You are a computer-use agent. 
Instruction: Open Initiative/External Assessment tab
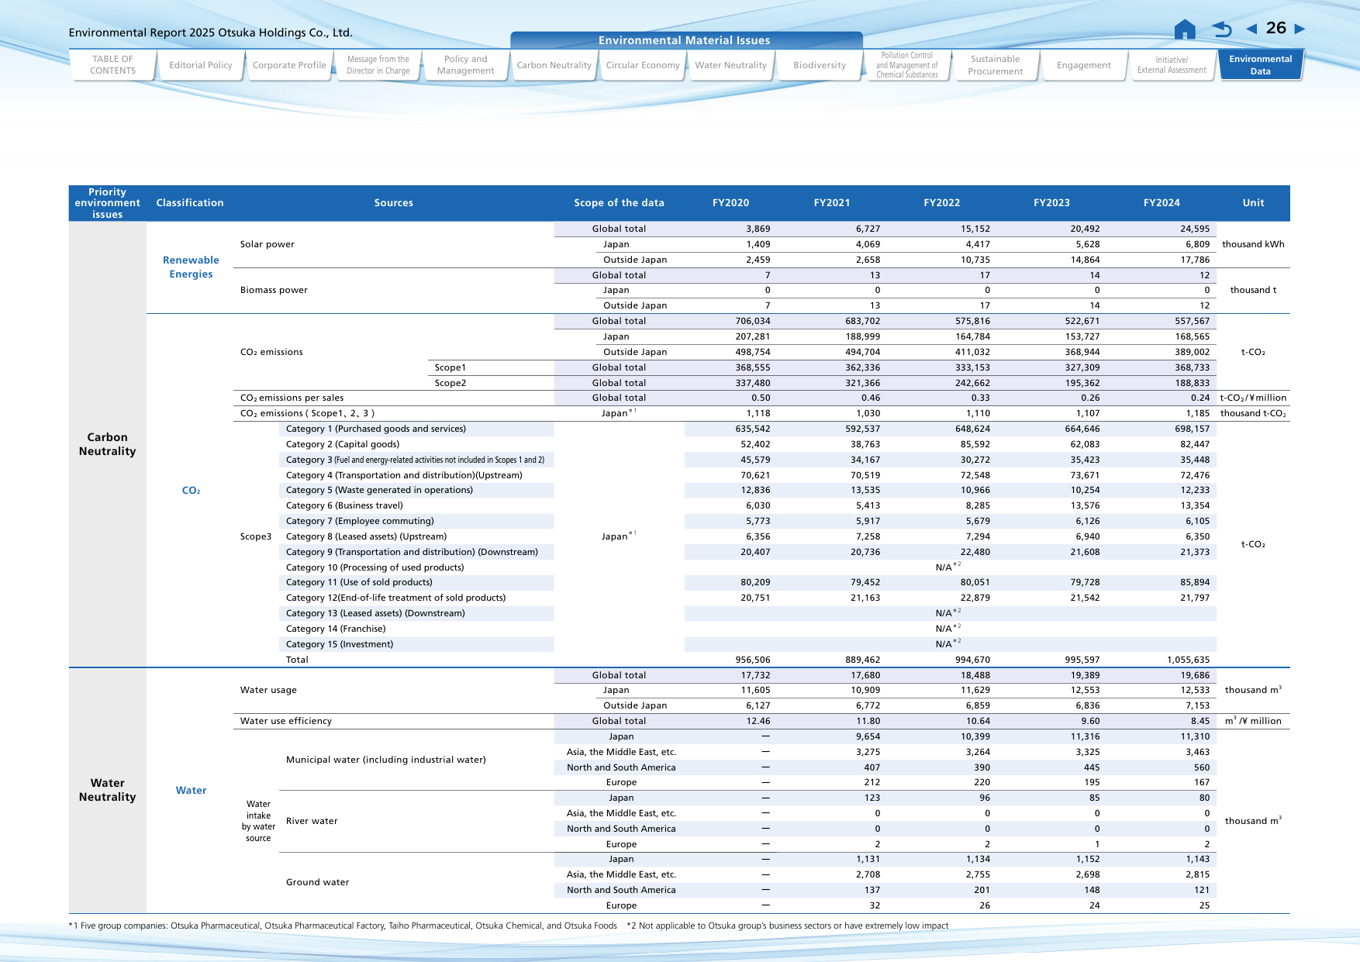coord(1172,65)
